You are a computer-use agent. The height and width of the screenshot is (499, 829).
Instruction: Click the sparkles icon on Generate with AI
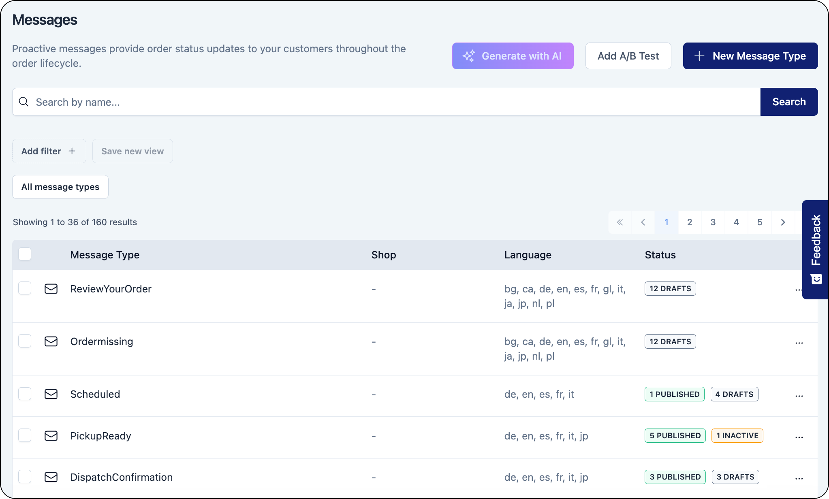[469, 56]
